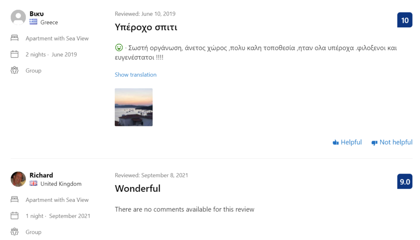420x240 pixels.
Task: Click the 10 review score badge
Action: (x=404, y=20)
